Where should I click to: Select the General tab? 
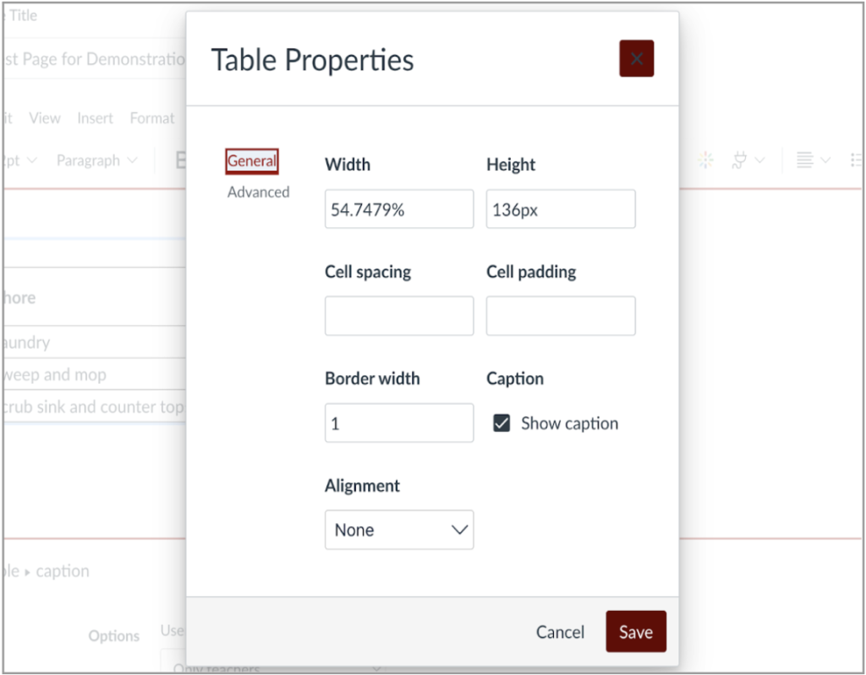pos(251,160)
